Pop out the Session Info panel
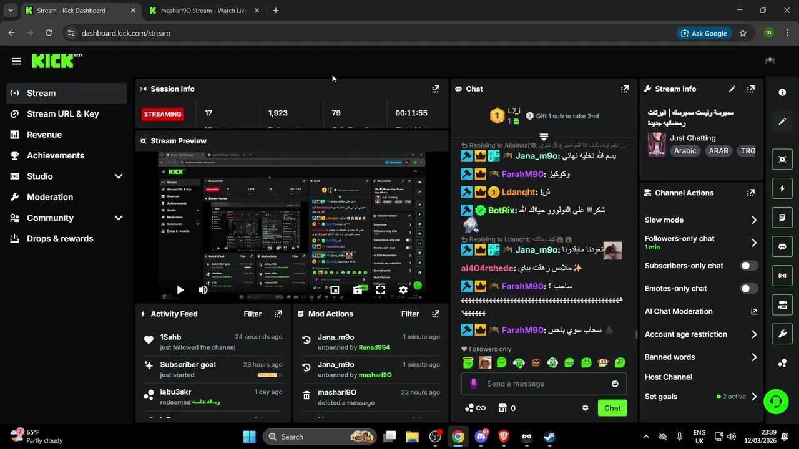 [x=436, y=89]
